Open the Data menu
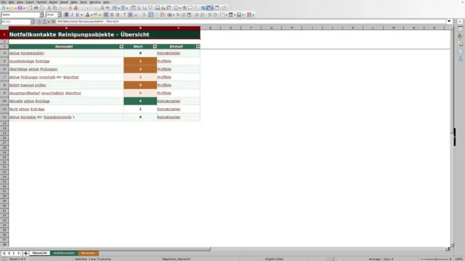The image size is (465, 261). [x=74, y=2]
